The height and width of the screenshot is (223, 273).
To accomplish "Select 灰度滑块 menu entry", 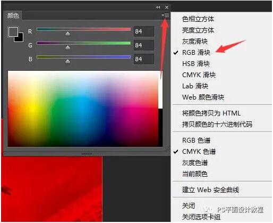I will pyautogui.click(x=195, y=42).
